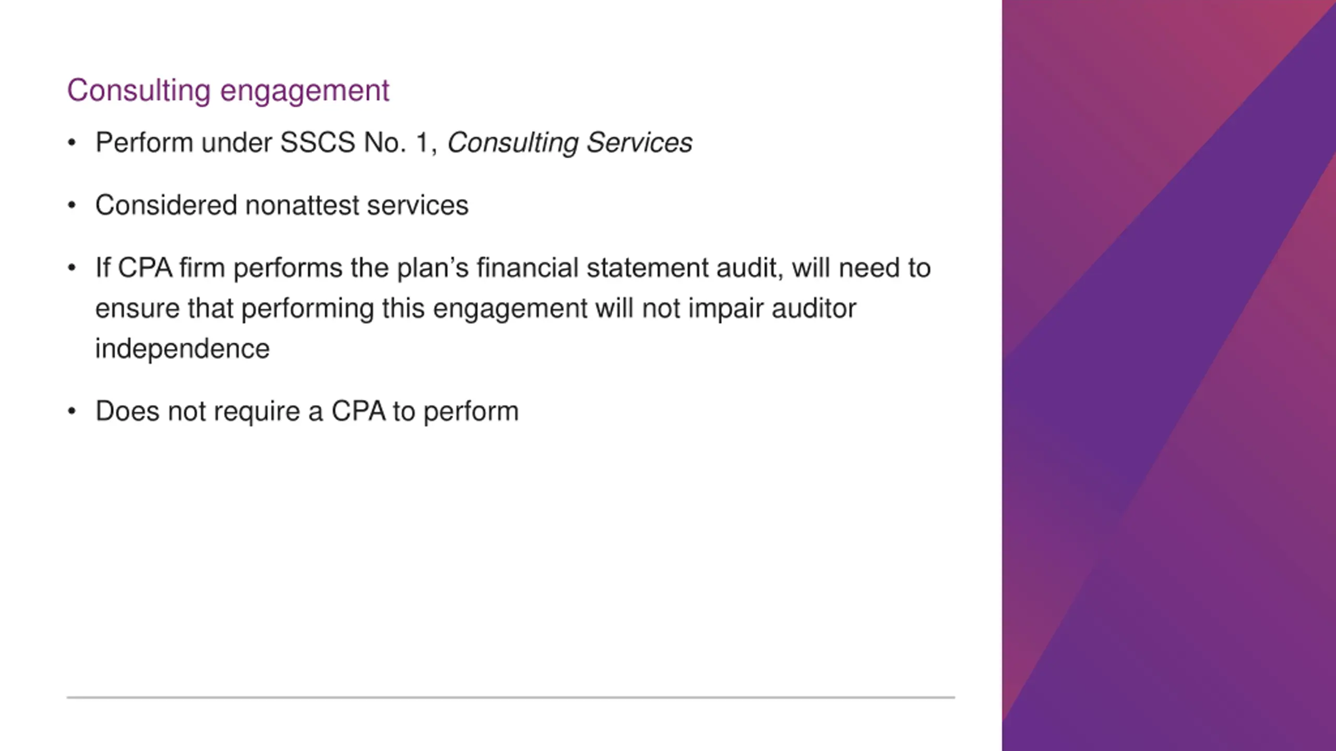Image resolution: width=1336 pixels, height=751 pixels.
Task: Click the gray horizontal divider line near bottom
Action: coord(511,697)
